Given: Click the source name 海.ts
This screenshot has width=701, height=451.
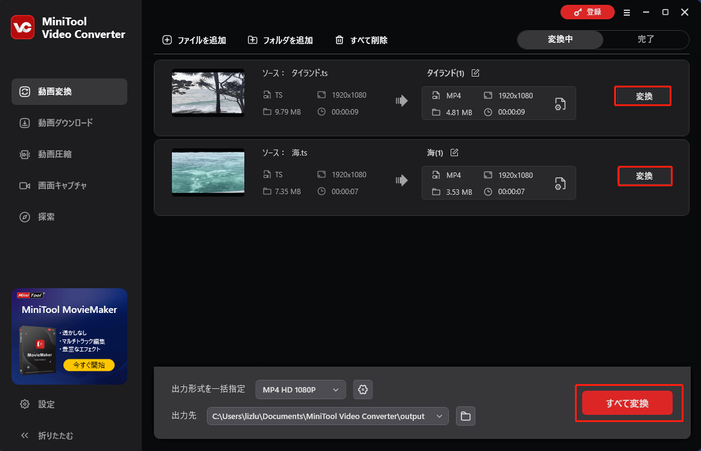Looking at the screenshot, I should [300, 153].
